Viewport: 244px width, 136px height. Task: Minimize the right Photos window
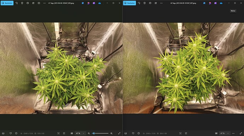pyautogui.click(x=229, y=3)
